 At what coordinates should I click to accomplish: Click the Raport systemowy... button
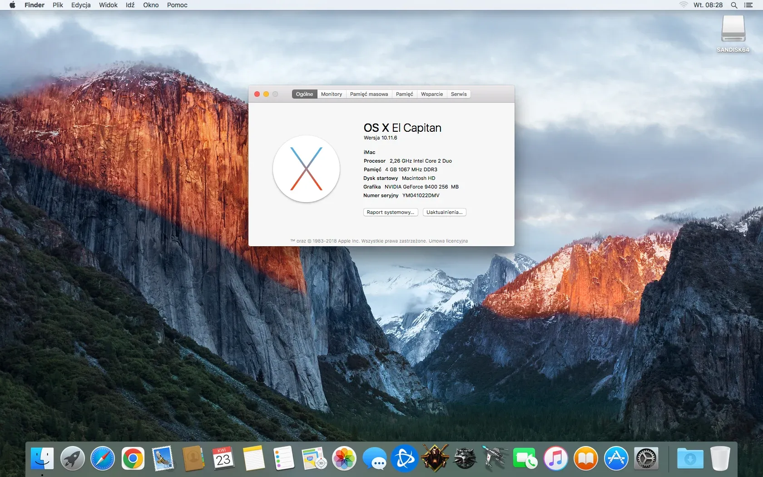point(391,212)
